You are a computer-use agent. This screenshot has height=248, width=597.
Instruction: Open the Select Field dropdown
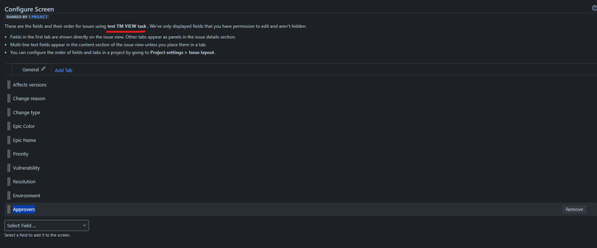pyautogui.click(x=47, y=225)
